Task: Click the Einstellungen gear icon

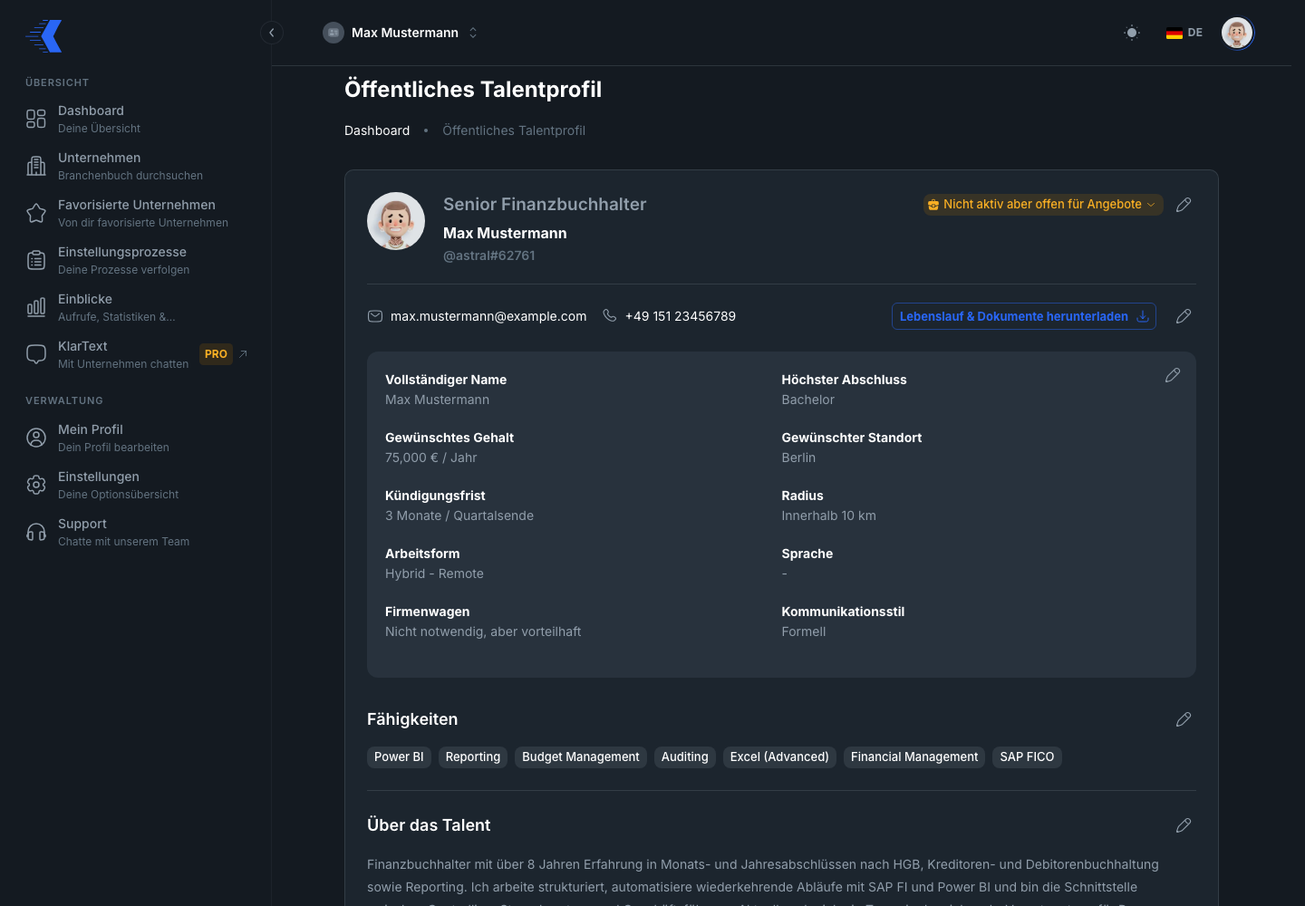Action: [36, 485]
